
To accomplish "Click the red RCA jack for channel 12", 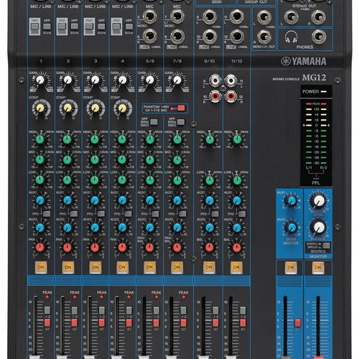I will [230, 96].
